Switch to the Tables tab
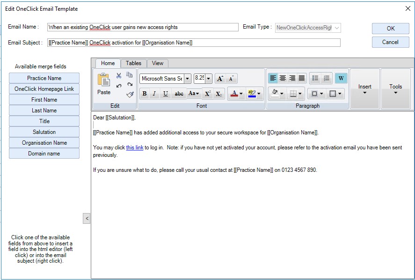 pyautogui.click(x=133, y=63)
